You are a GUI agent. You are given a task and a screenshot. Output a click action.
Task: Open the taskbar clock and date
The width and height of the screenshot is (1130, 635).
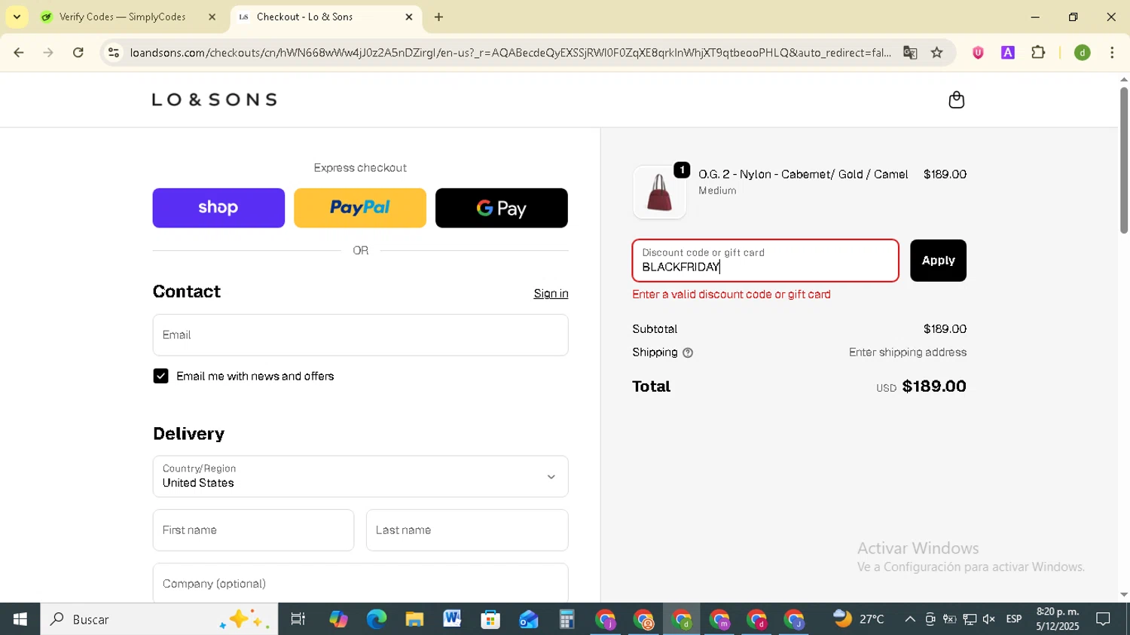click(x=1058, y=619)
